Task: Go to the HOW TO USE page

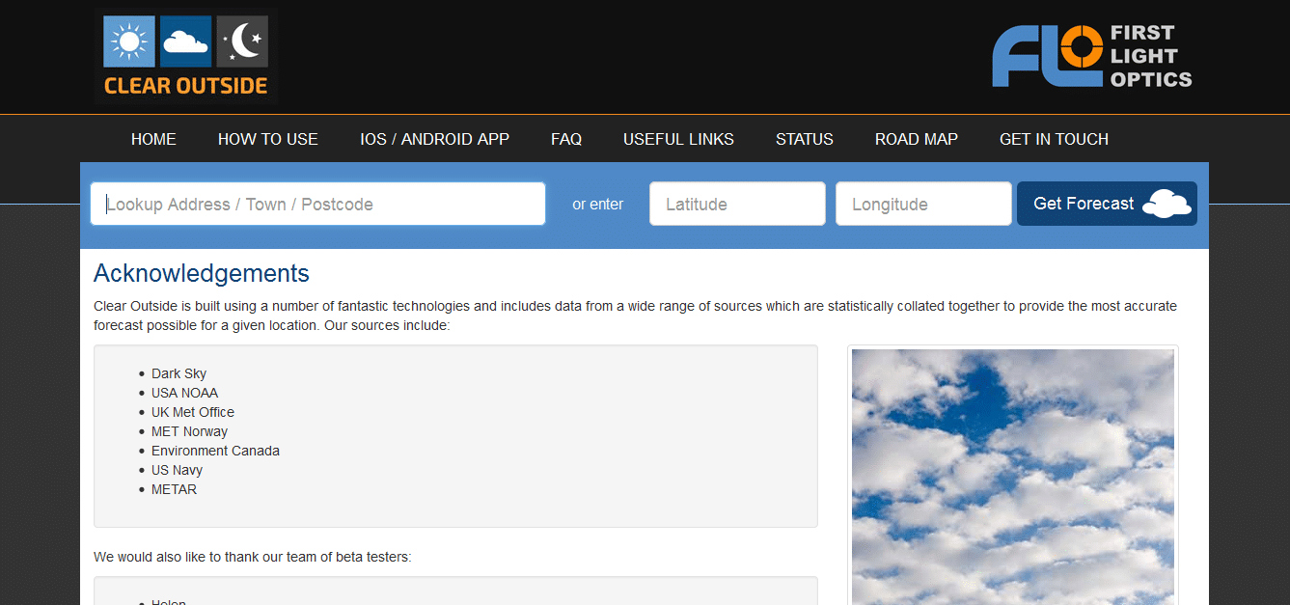Action: tap(268, 139)
